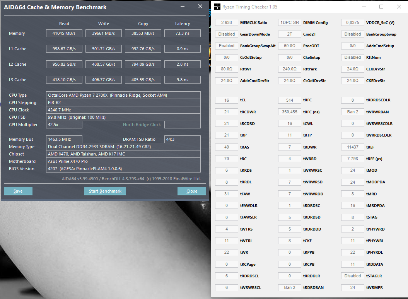Start Benchmark in AIDA64
The width and height of the screenshot is (408, 299).
[105, 191]
